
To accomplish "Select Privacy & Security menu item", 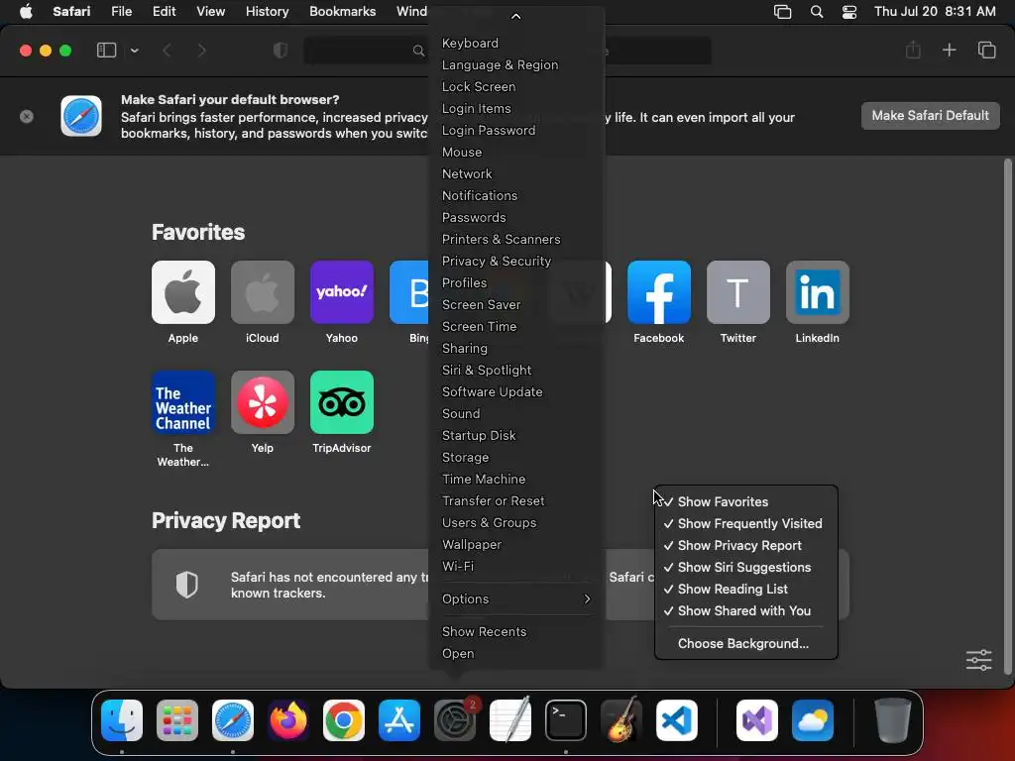I will pos(515,261).
